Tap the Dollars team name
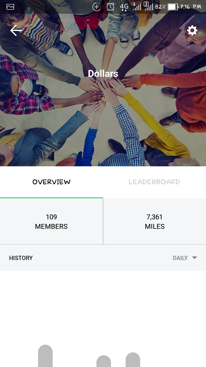 103,74
